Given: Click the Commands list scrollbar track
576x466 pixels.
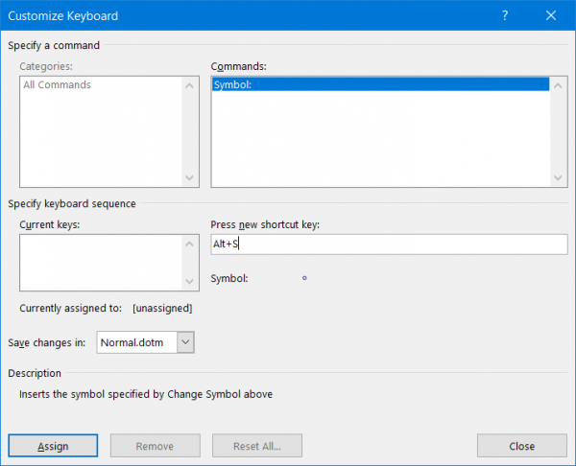Looking at the screenshot, I should tap(559, 129).
